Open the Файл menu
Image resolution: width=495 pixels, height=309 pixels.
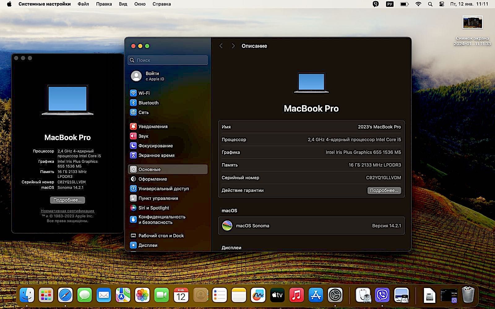83,4
